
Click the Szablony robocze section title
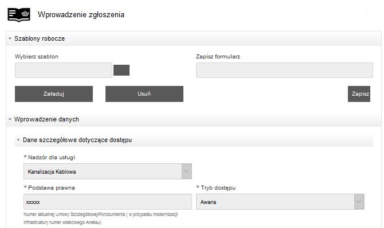tap(40, 38)
